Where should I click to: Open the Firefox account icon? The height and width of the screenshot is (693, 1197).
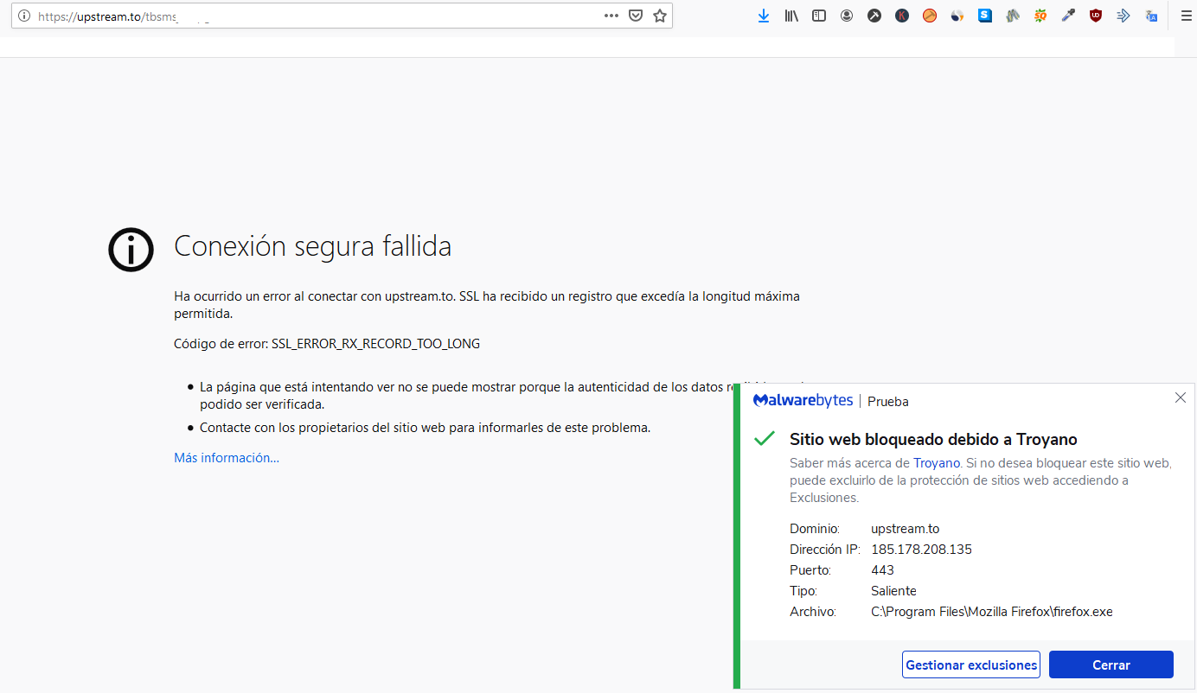coord(847,16)
